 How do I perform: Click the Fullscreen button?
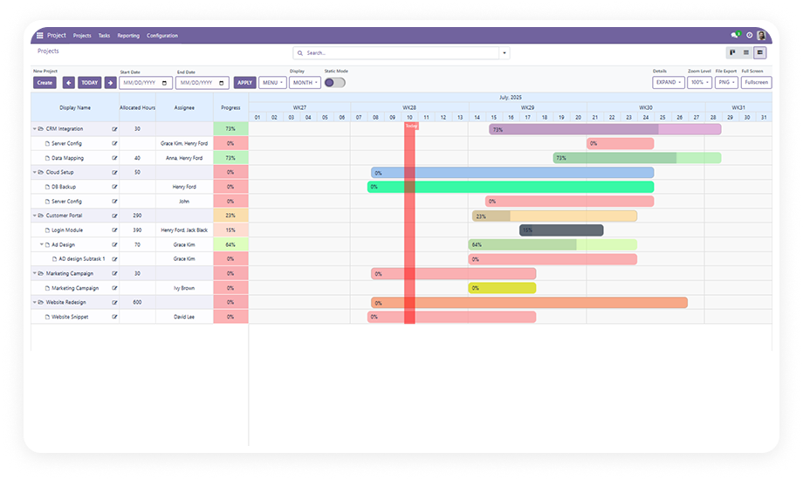(756, 82)
